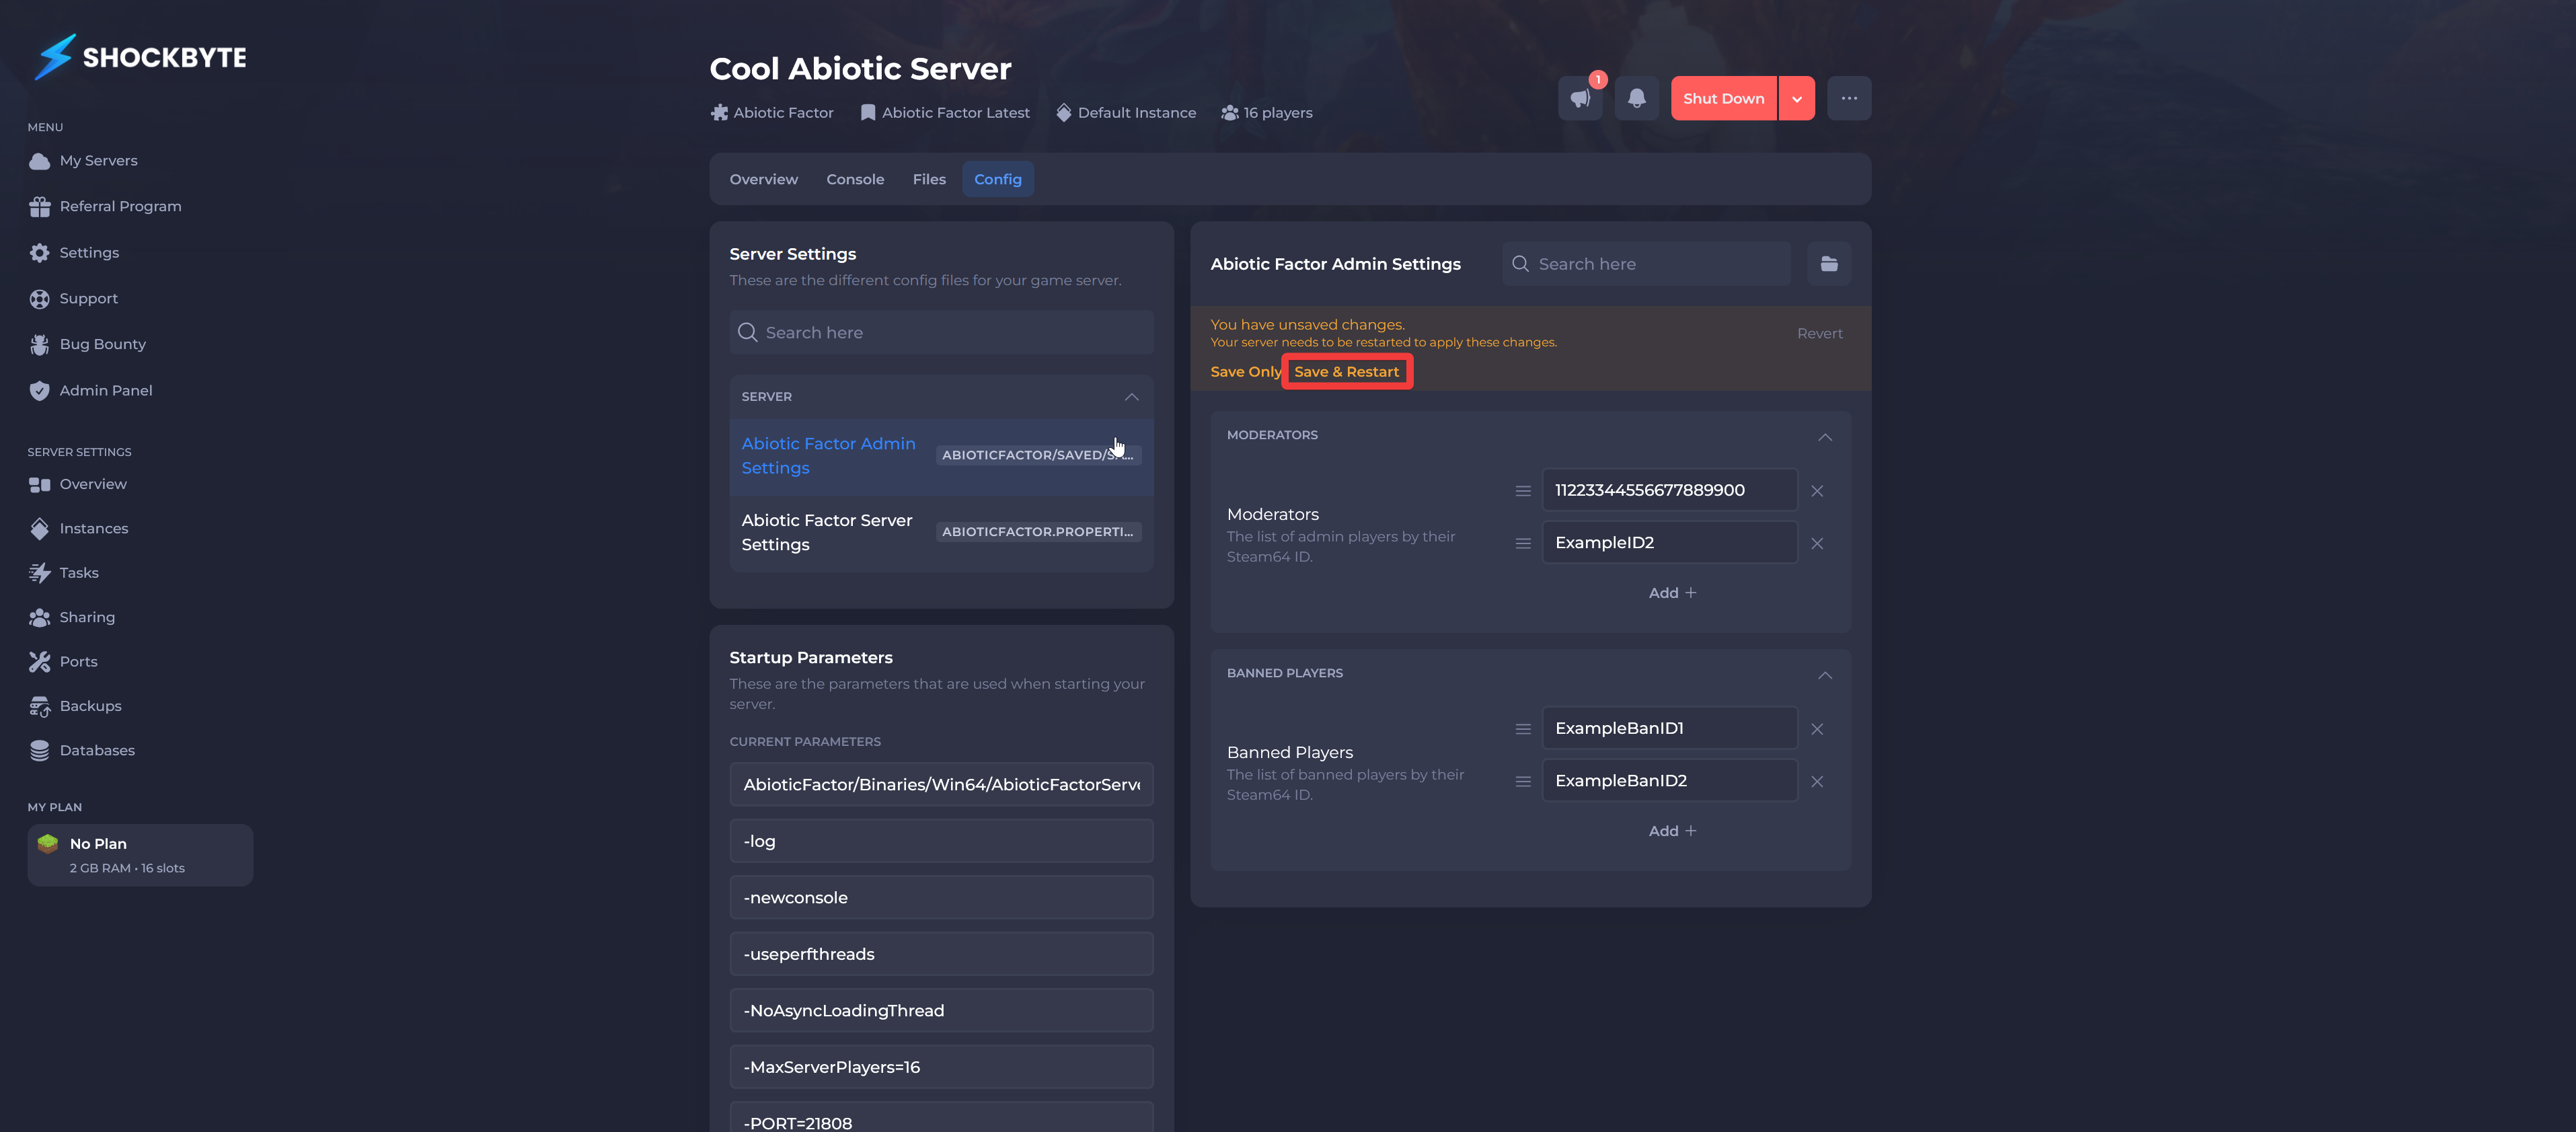Screen dimensions: 2576x1132
Task: Open account Settings in the menu
Action: point(74,252)
